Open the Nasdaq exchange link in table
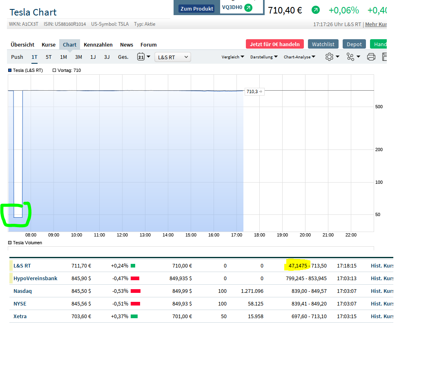The image size is (437, 377). tap(22, 291)
